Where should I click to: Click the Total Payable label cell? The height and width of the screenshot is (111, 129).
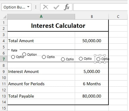pyautogui.click(x=41, y=96)
